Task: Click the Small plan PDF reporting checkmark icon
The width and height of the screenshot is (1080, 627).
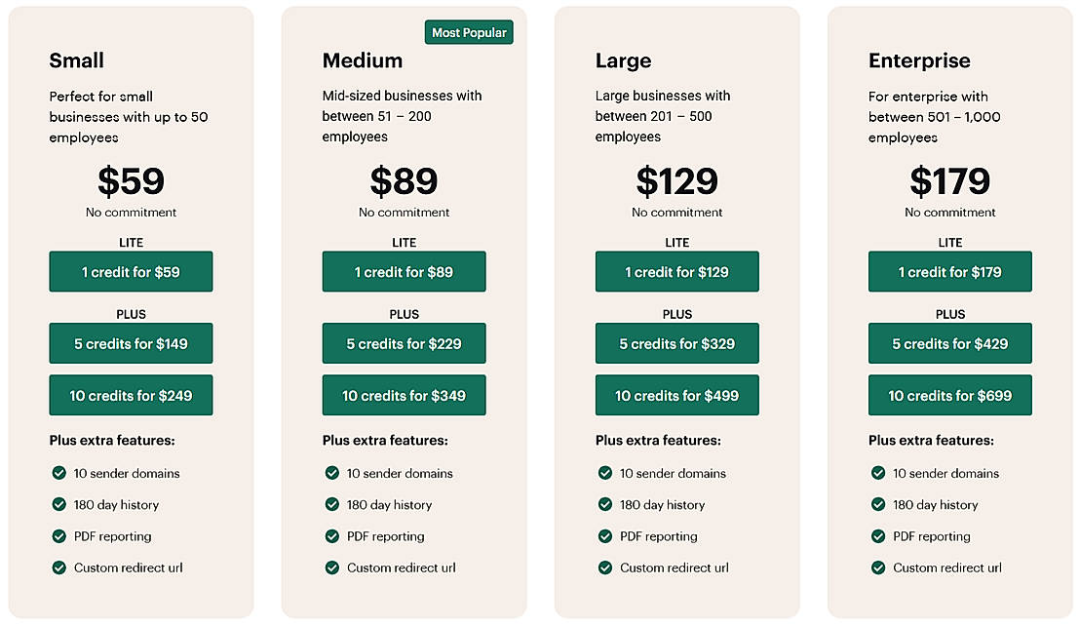Action: (59, 536)
